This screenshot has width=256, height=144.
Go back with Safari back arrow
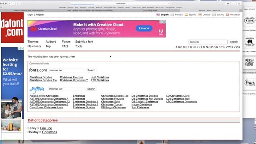point(10,4)
